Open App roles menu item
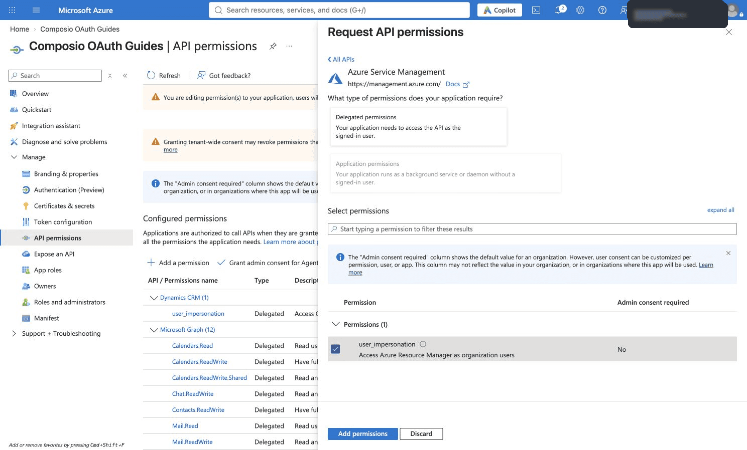This screenshot has height=450, width=747. coord(48,270)
